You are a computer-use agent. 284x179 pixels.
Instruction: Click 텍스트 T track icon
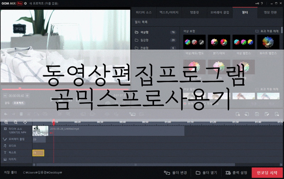(5, 152)
